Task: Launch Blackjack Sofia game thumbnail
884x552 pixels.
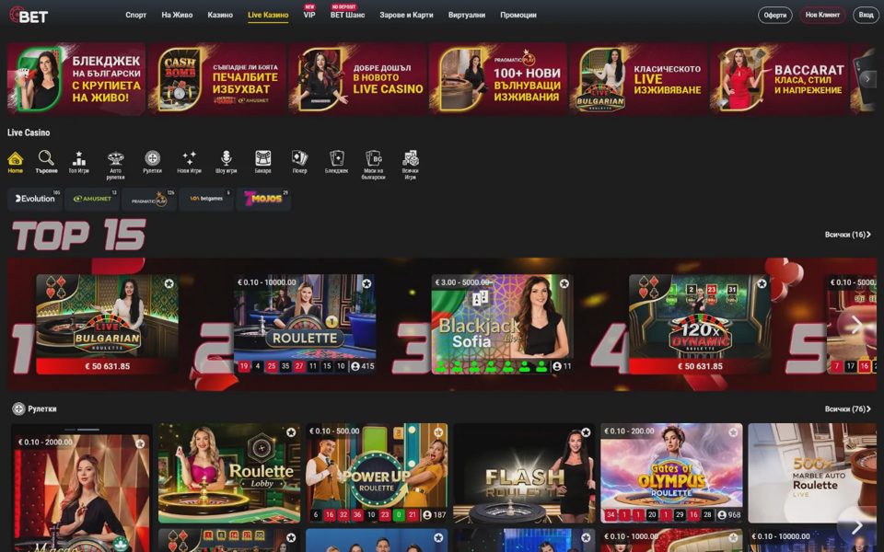Action: click(503, 324)
